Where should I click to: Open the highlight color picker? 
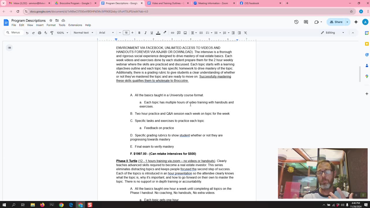pyautogui.click(x=165, y=33)
